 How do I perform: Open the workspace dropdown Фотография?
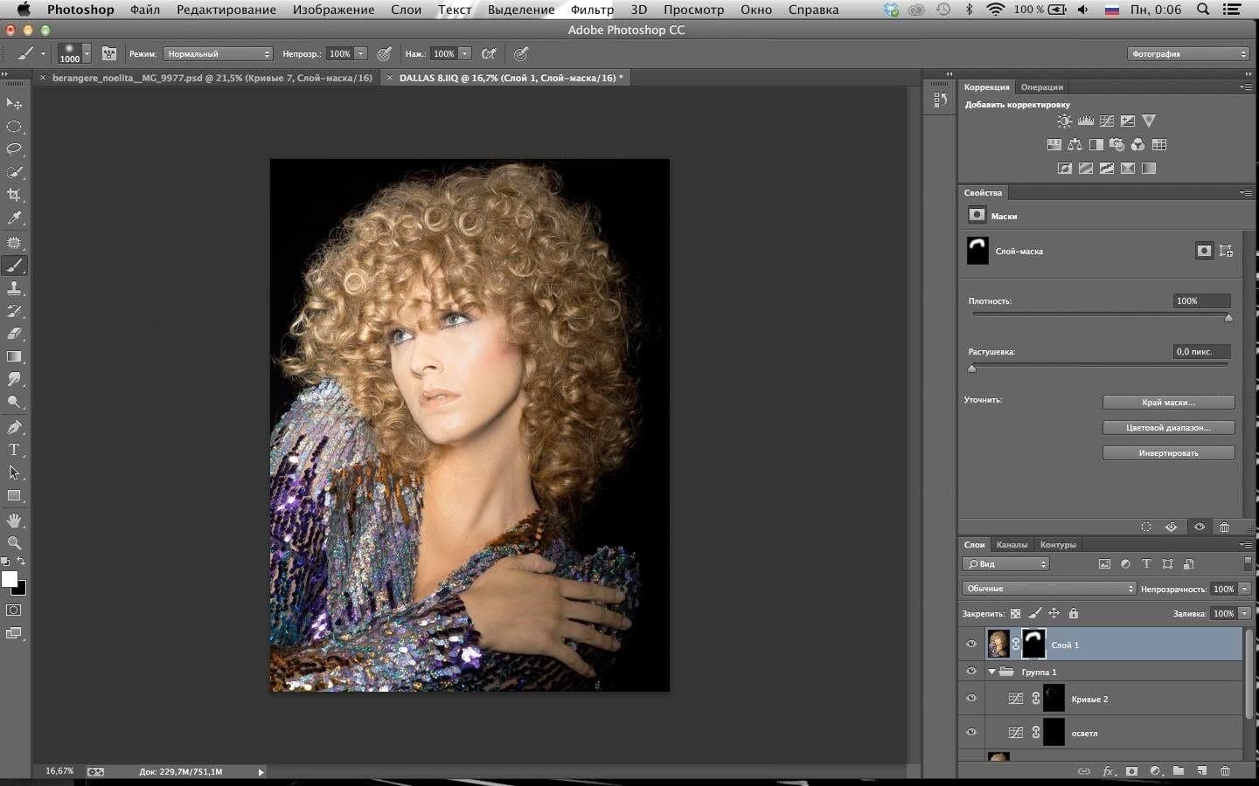point(1189,54)
